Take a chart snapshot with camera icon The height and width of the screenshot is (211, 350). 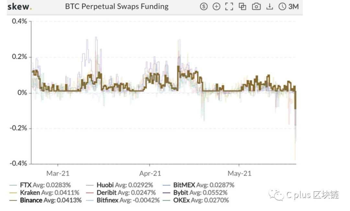256,6
